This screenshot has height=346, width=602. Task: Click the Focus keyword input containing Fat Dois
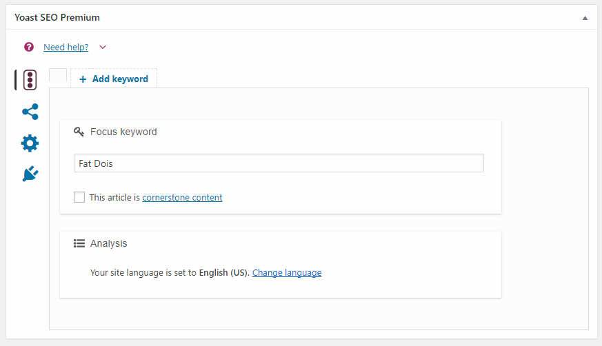[x=279, y=163]
